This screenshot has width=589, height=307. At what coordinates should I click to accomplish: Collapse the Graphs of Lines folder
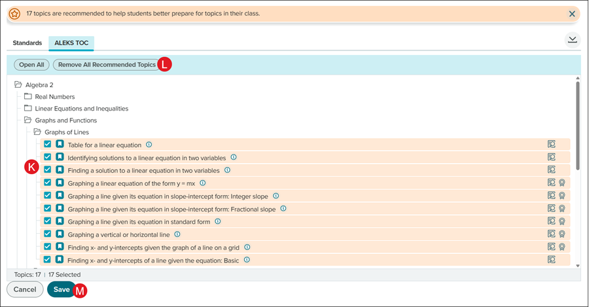tap(37, 132)
